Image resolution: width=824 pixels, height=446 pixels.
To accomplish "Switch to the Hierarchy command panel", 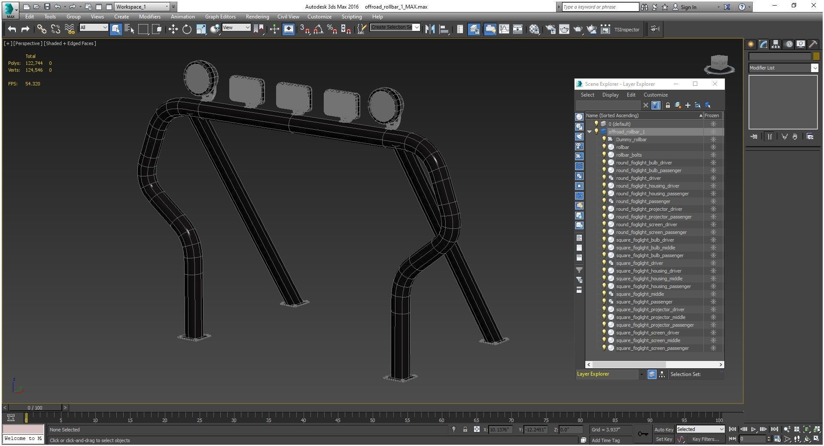I will tap(775, 44).
